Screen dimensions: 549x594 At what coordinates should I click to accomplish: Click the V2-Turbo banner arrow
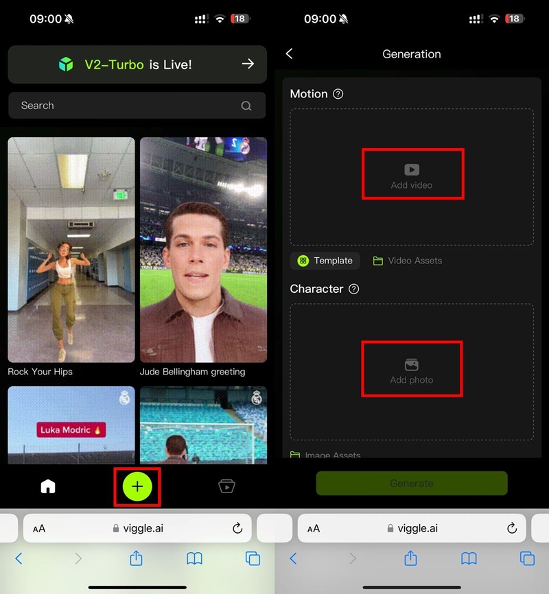pyautogui.click(x=248, y=64)
